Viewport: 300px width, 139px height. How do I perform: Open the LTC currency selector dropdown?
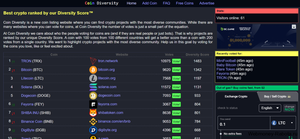tap(282, 123)
